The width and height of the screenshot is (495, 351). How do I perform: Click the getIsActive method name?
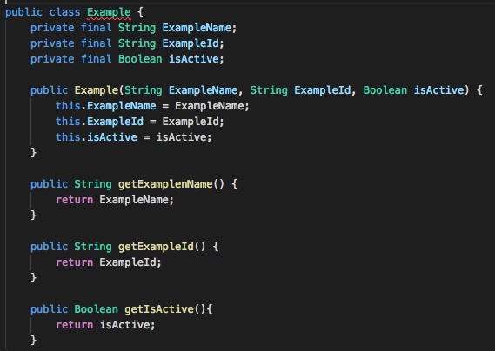pyautogui.click(x=159, y=309)
